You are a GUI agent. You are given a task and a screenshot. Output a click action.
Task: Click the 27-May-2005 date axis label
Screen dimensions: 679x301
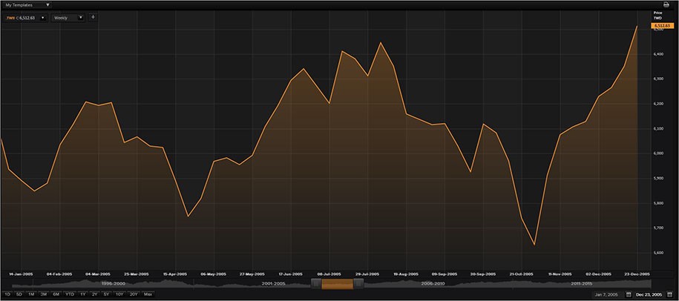[x=252, y=274]
